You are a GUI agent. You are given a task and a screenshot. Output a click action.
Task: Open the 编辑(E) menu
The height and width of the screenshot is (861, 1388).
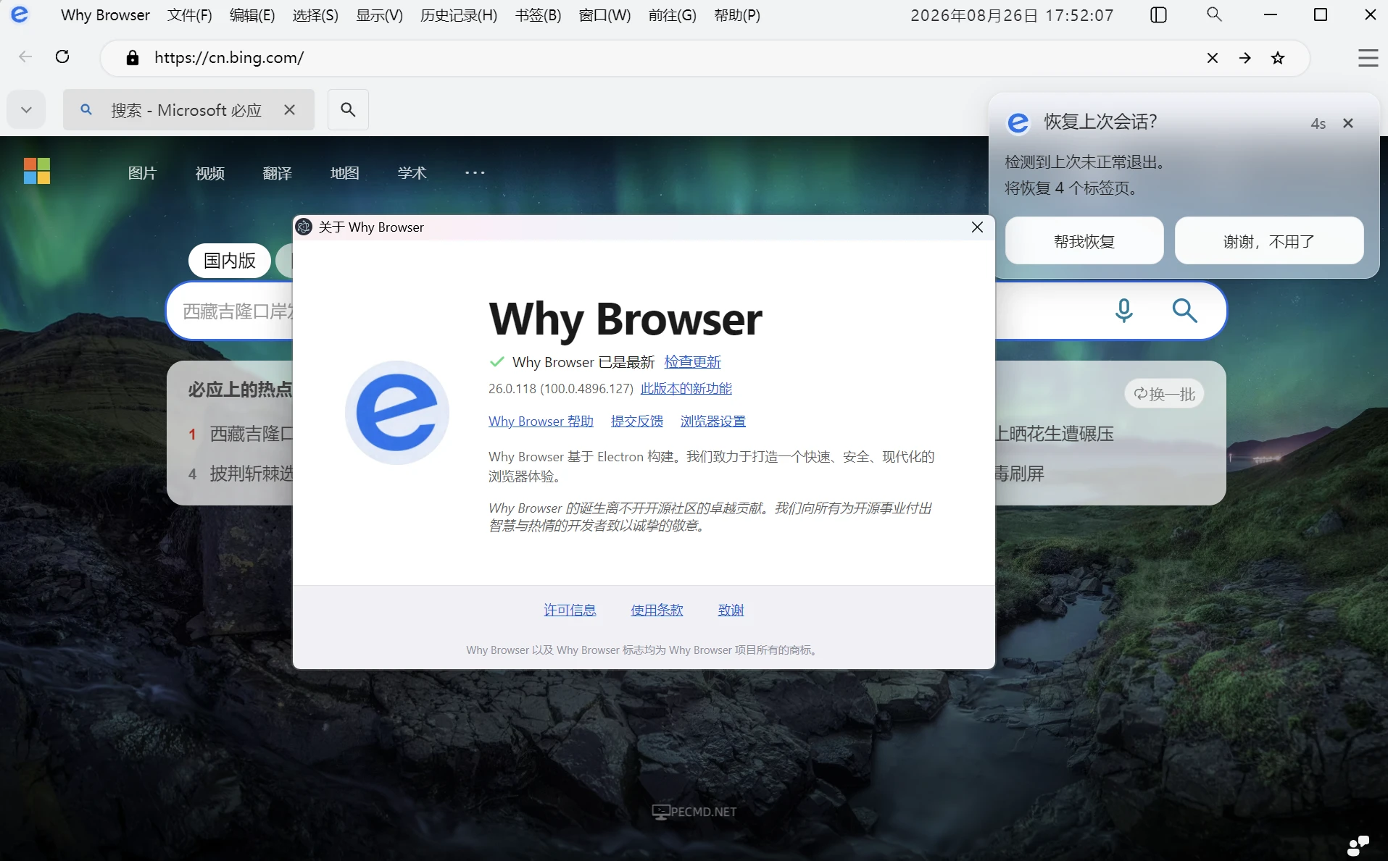[252, 15]
